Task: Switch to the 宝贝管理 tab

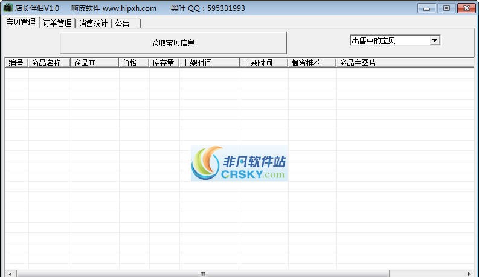Action: tap(21, 22)
